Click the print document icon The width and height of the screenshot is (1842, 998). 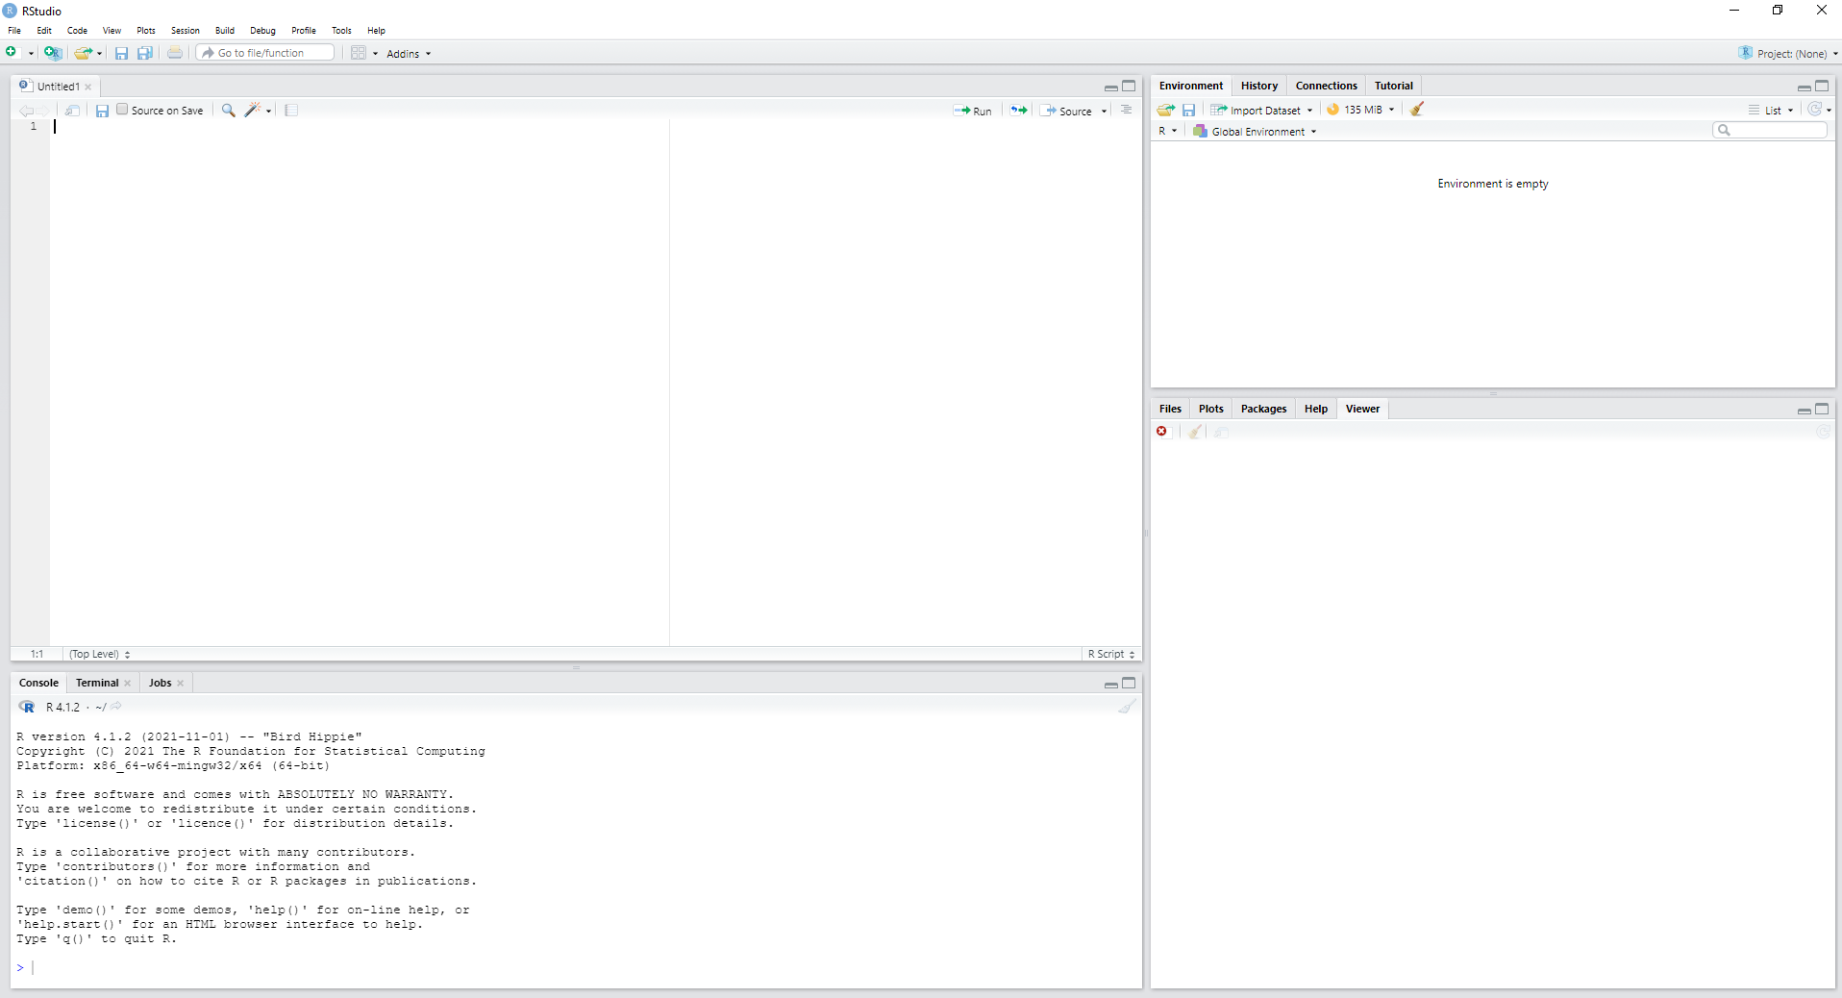pyautogui.click(x=175, y=53)
